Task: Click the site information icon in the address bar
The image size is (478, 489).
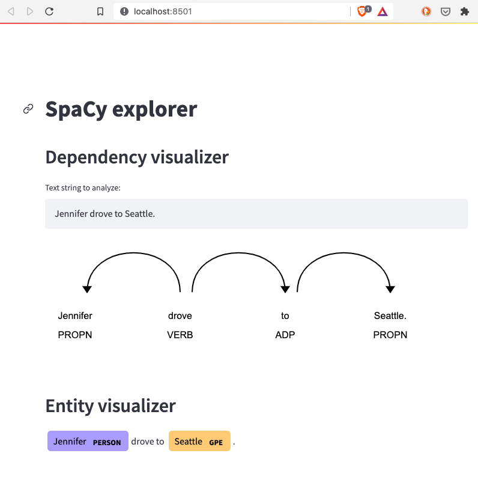Action: click(123, 10)
